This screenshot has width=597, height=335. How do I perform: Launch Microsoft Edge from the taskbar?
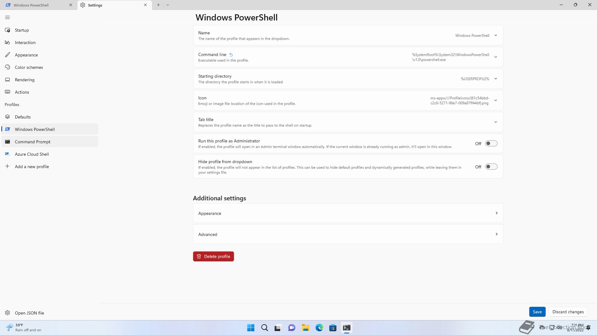[319, 328]
